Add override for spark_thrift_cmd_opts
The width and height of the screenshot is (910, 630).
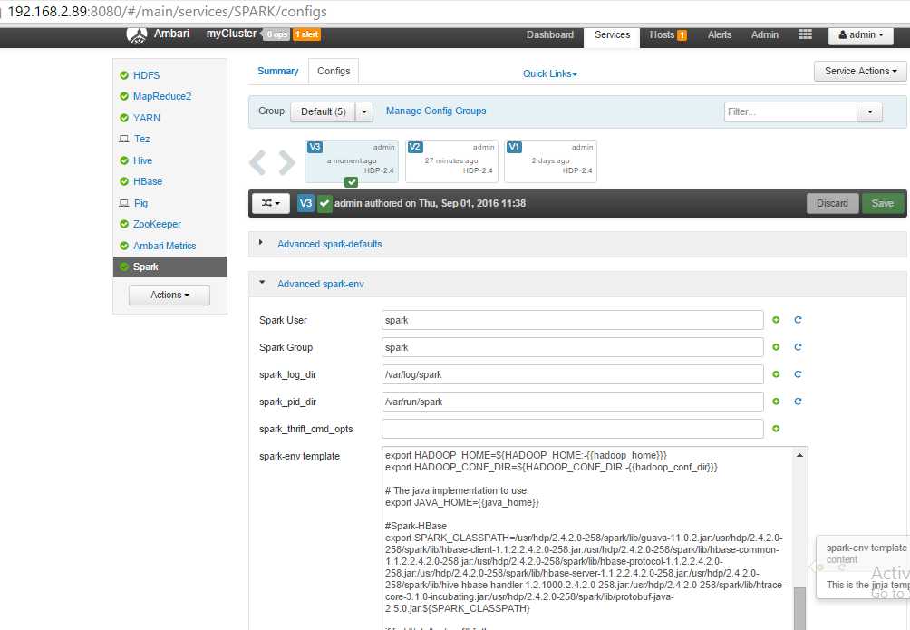coord(776,429)
